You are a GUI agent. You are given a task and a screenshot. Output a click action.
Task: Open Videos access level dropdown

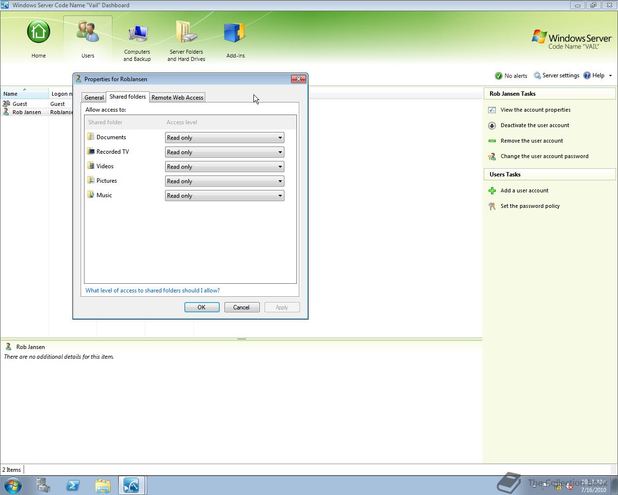(225, 167)
